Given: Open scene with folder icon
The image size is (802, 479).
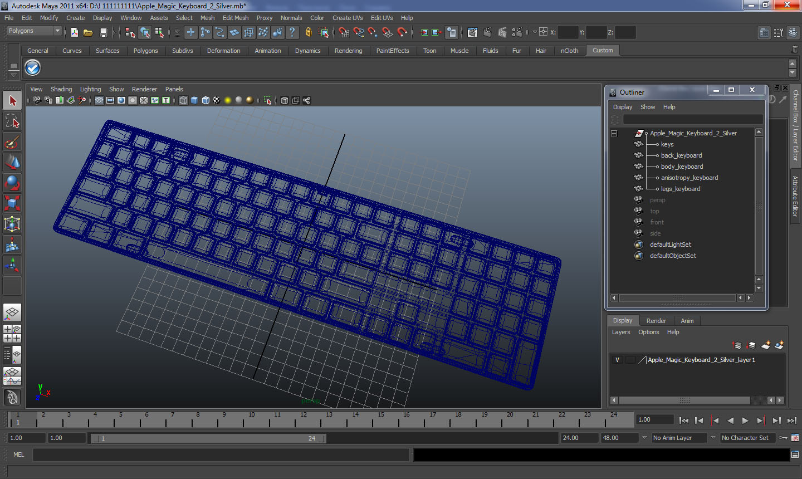Looking at the screenshot, I should (88, 32).
